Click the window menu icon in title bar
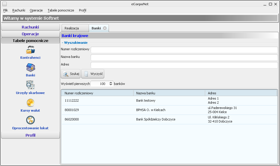The height and width of the screenshot is (166, 280). (x=5, y=4)
